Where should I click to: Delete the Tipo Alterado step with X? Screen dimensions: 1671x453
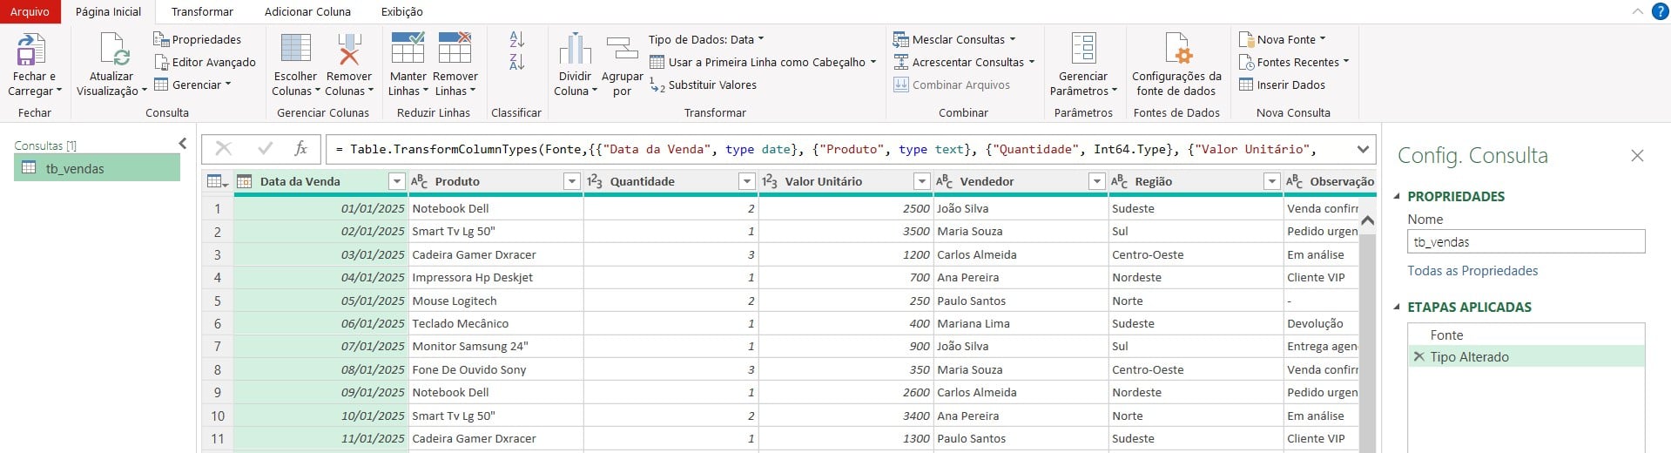tap(1418, 357)
